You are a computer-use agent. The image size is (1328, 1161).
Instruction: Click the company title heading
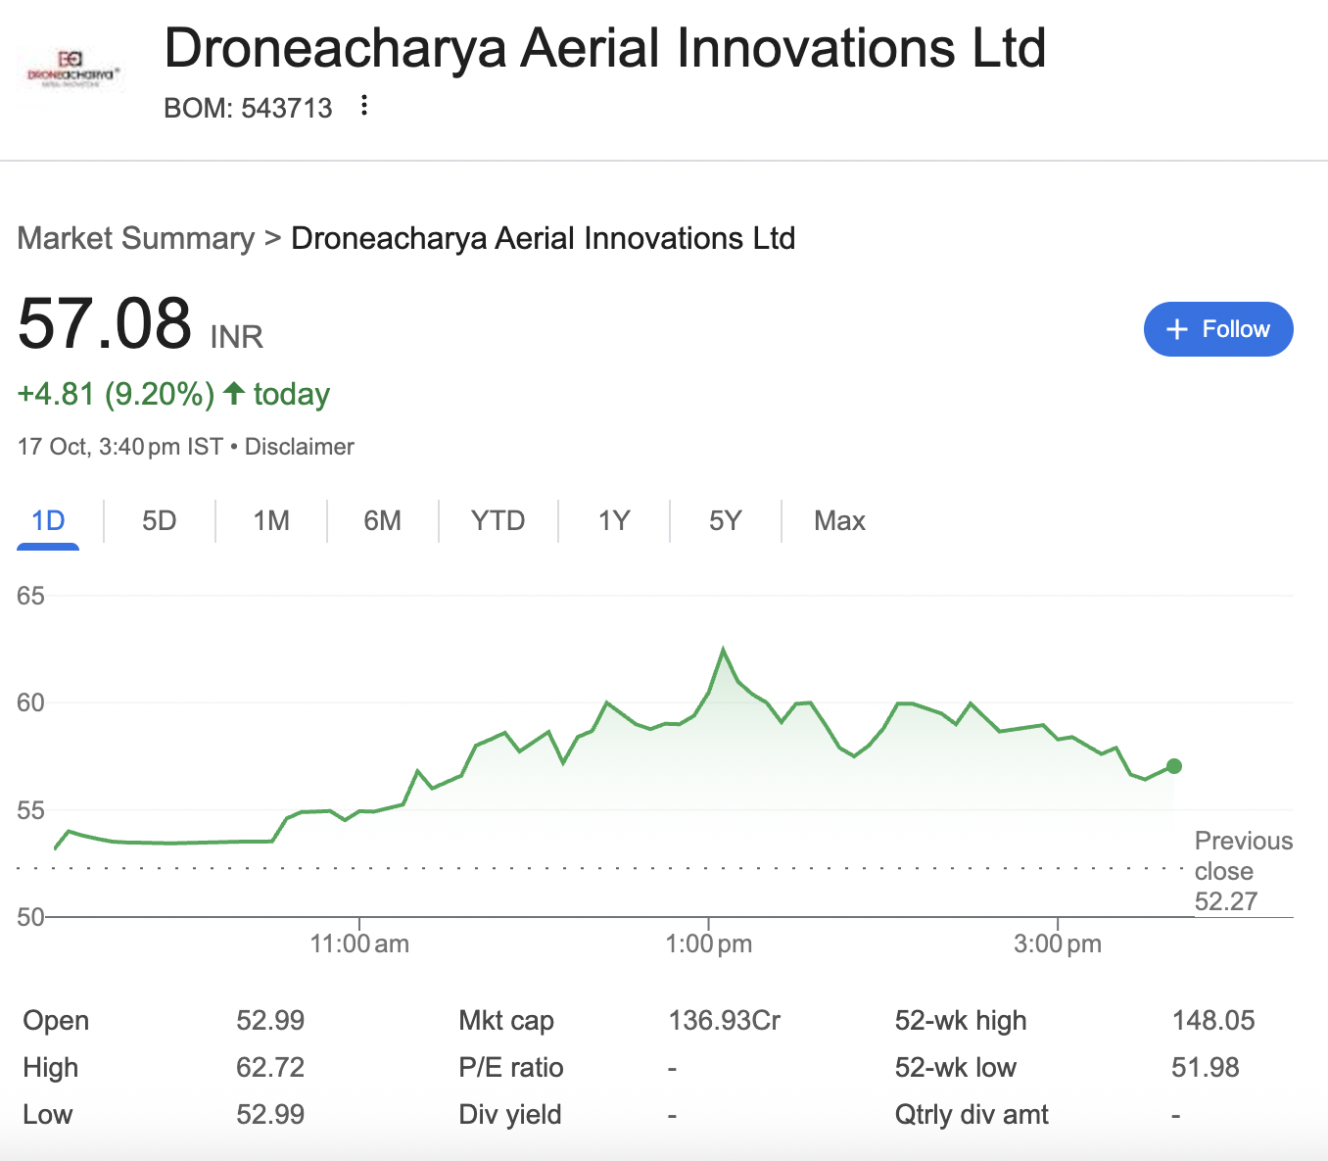tap(604, 48)
